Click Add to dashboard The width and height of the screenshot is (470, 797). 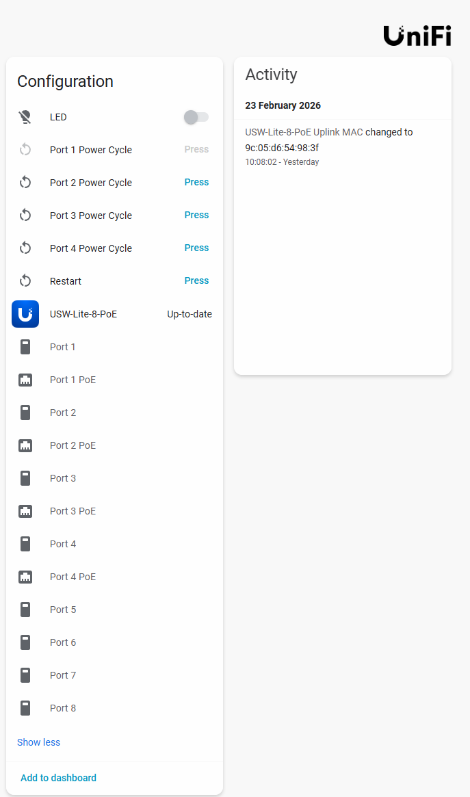pos(58,778)
